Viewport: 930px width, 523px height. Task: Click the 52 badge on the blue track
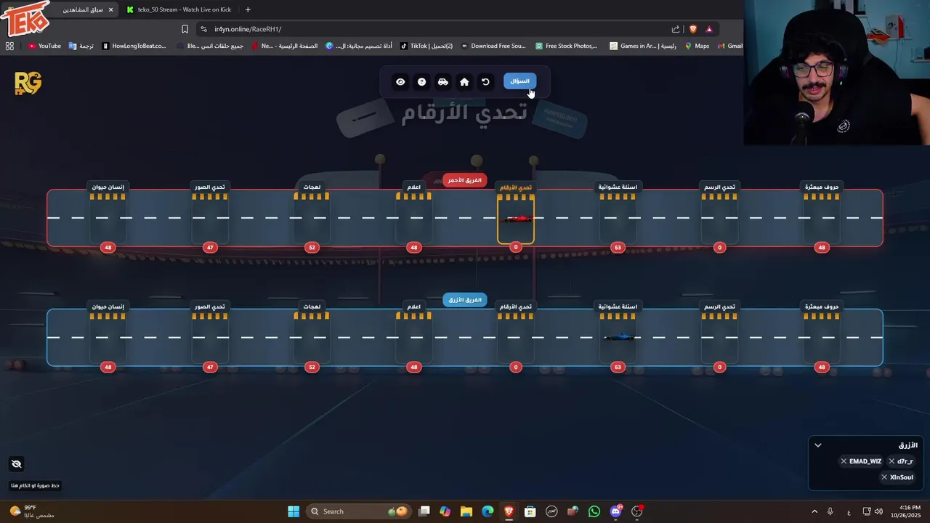(x=312, y=368)
